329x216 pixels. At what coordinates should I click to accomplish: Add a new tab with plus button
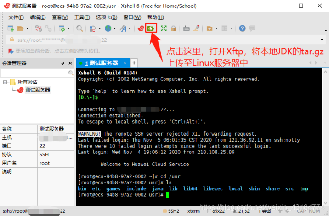pyautogui.click(x=134, y=63)
